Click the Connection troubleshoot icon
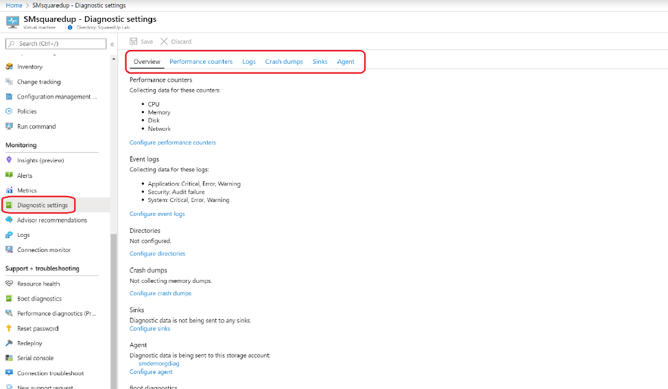The width and height of the screenshot is (668, 389). pos(9,373)
